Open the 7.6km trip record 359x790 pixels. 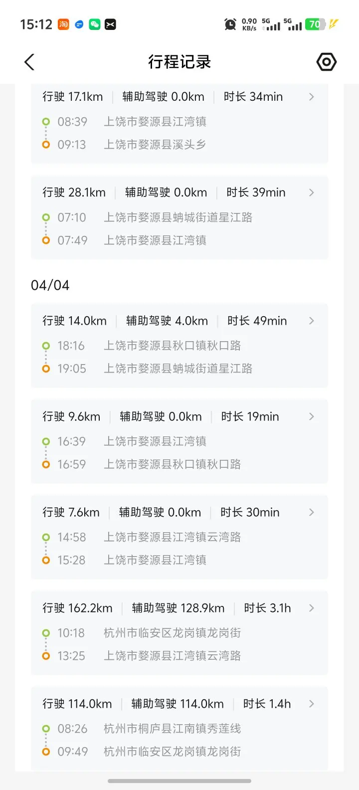tap(179, 537)
